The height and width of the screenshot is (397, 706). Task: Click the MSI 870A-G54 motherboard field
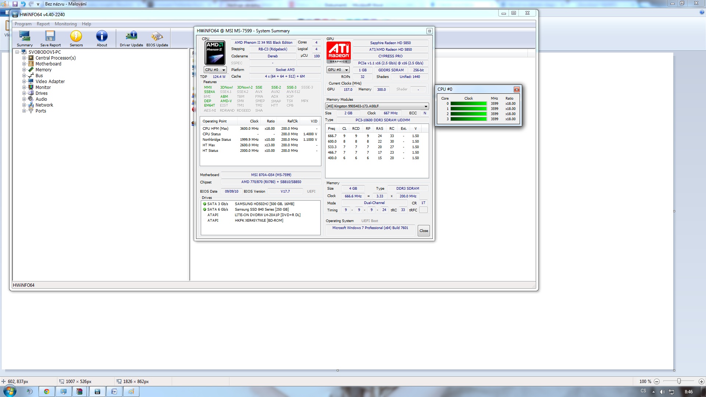(271, 175)
